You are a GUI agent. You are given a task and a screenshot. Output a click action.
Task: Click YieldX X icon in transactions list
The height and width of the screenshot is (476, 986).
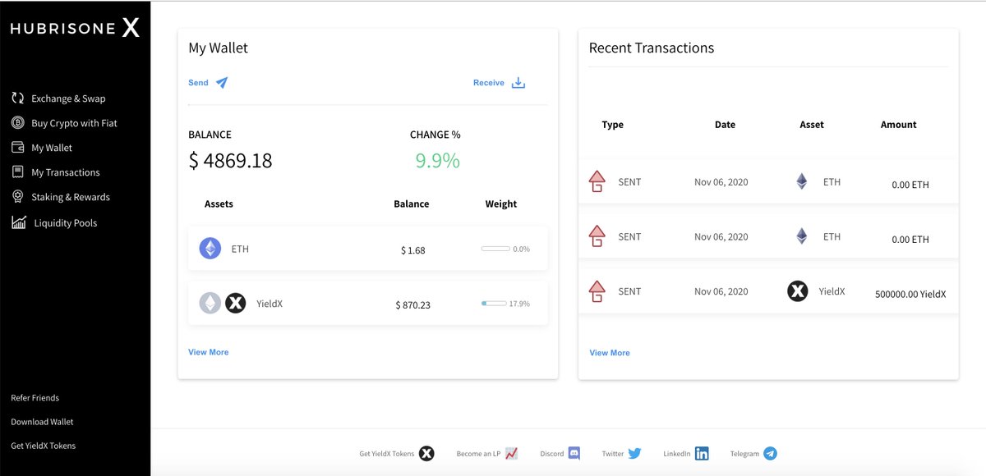point(798,291)
